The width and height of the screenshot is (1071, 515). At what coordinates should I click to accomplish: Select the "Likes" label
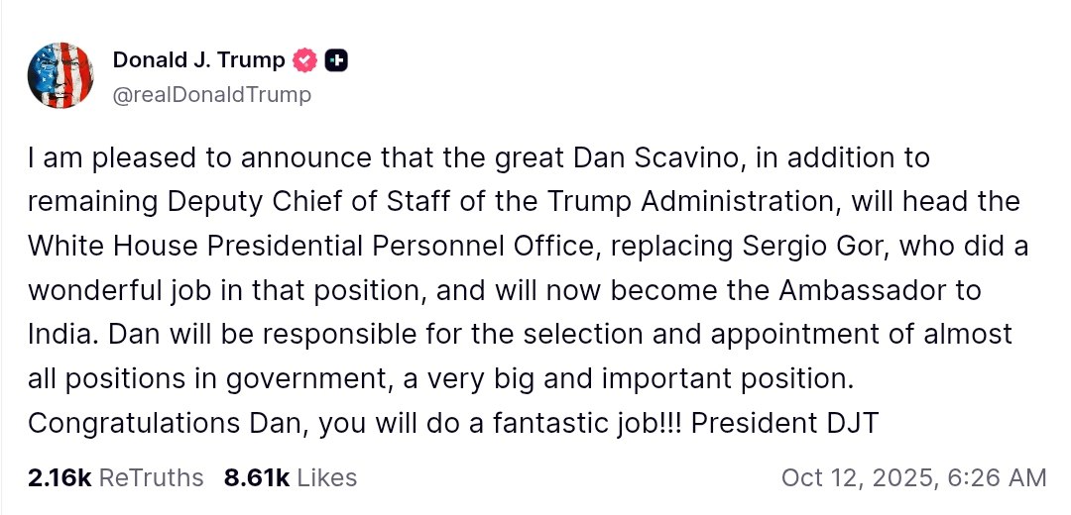click(x=326, y=478)
